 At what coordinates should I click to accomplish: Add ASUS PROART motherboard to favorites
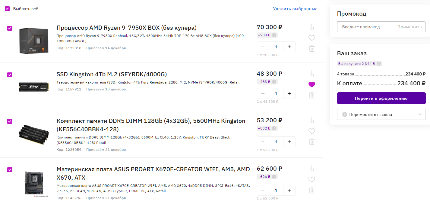311,179
